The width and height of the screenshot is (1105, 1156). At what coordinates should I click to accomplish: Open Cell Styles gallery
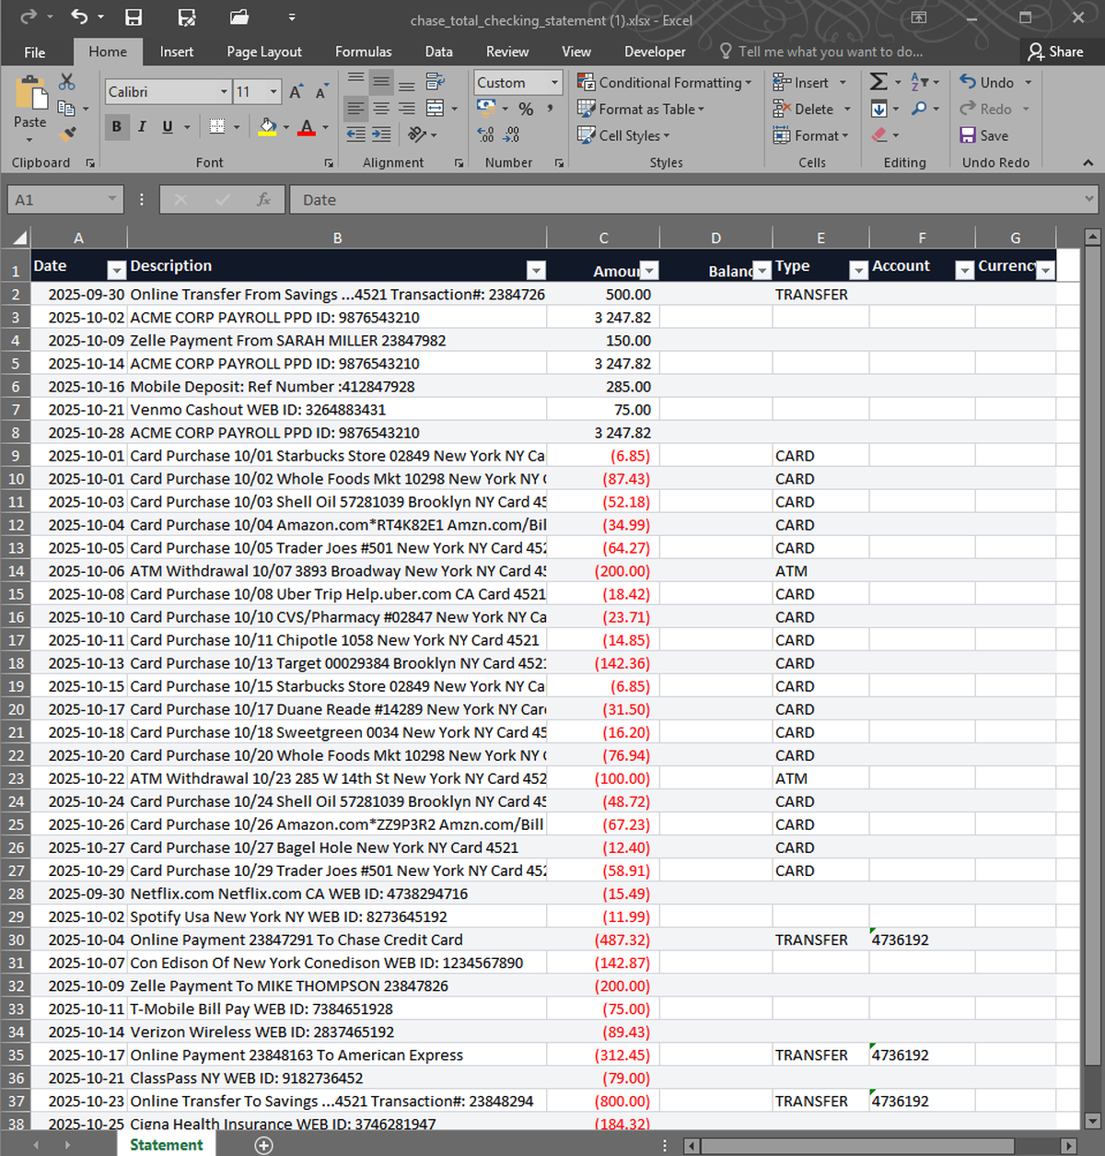tap(623, 134)
